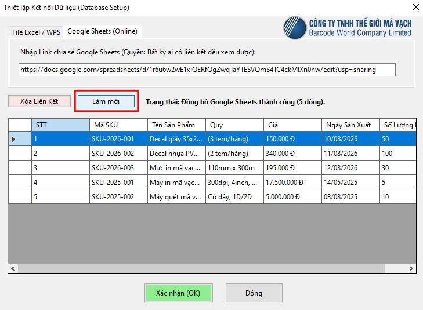Click the scroll right arrow of table
Image resolution: width=423 pixels, height=310 pixels.
[411, 268]
